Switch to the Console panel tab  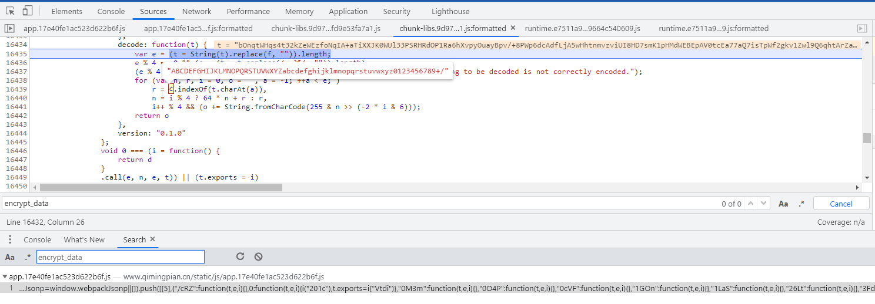[x=111, y=11]
